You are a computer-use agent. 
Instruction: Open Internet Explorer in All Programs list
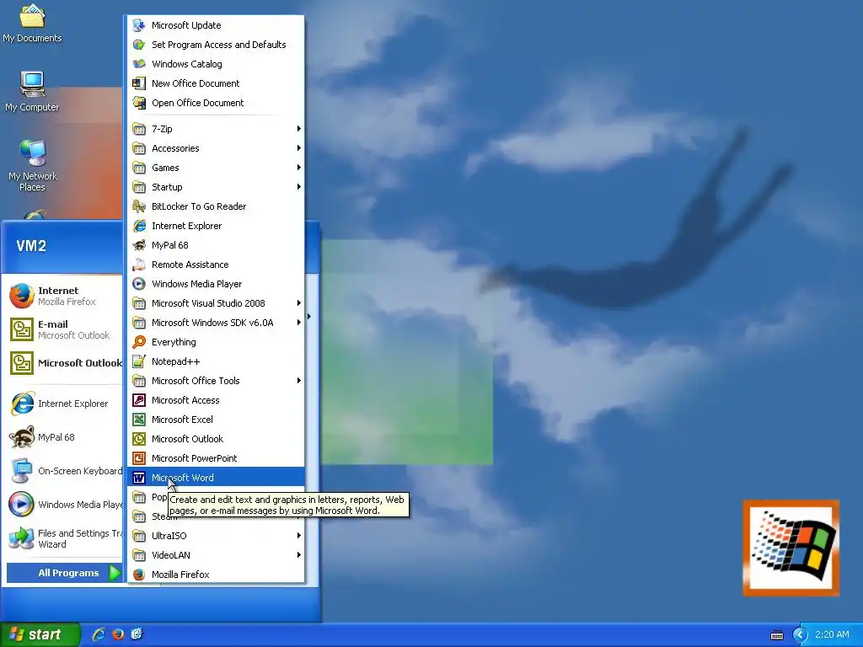click(216, 226)
